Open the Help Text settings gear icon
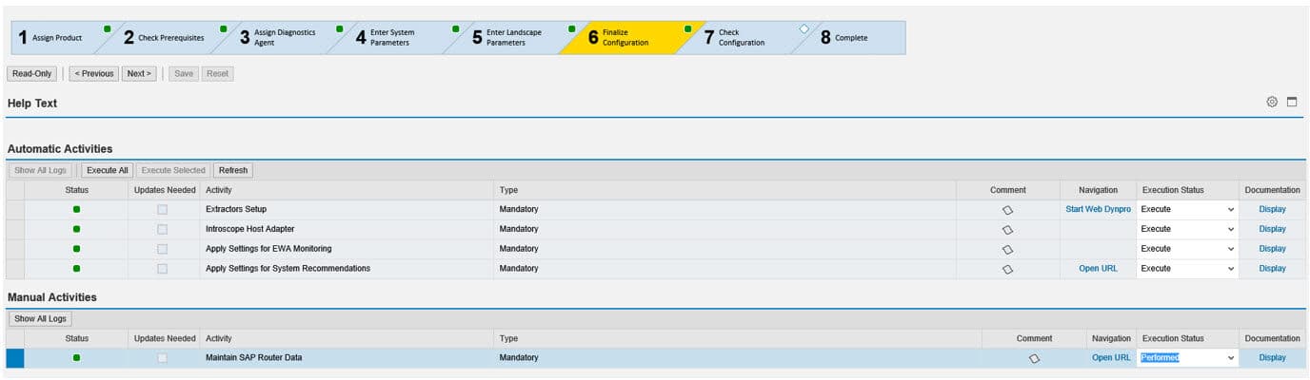The width and height of the screenshot is (1310, 380). coord(1271,102)
